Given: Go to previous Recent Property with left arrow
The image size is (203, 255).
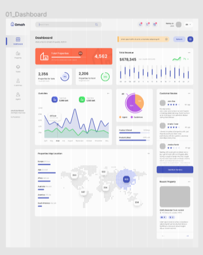Looking at the screenshot, I should pyautogui.click(x=163, y=236).
